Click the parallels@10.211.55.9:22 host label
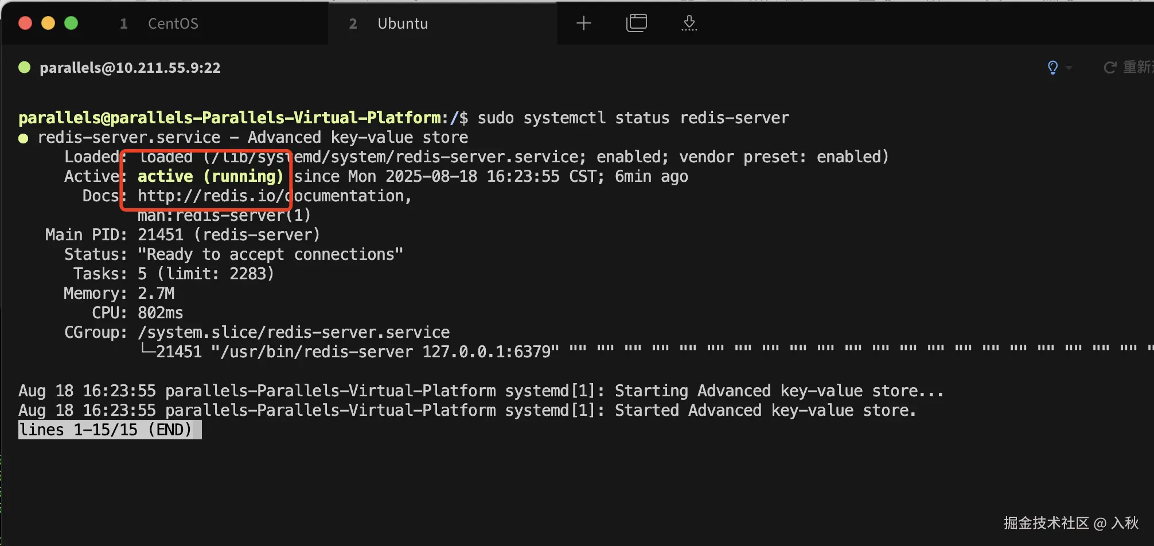1154x546 pixels. point(130,68)
